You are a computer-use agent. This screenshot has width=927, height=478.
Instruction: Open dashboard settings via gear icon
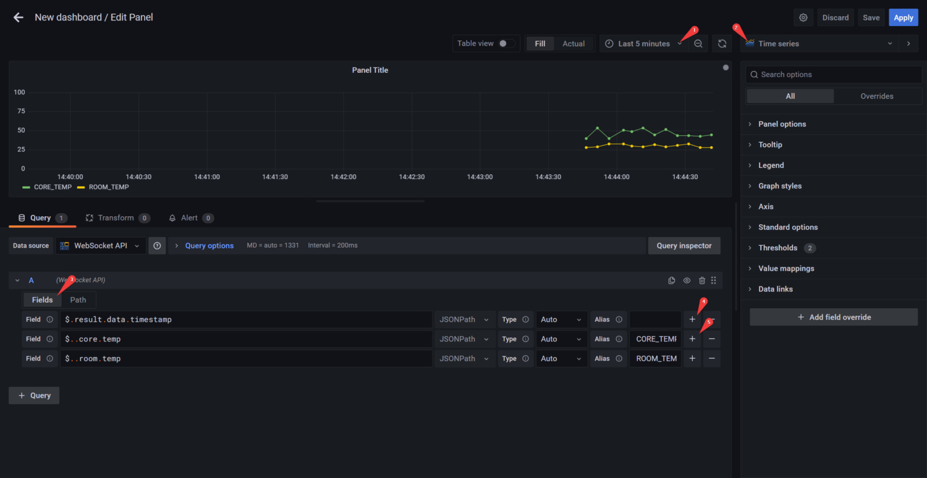803,17
